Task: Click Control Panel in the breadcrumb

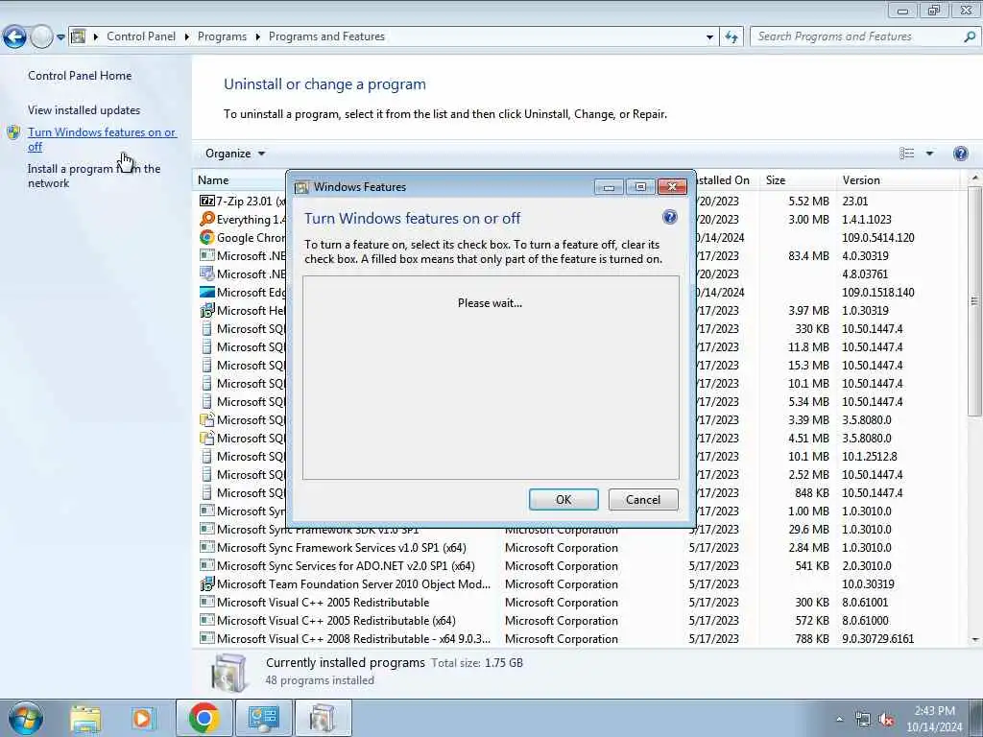Action: [x=141, y=36]
